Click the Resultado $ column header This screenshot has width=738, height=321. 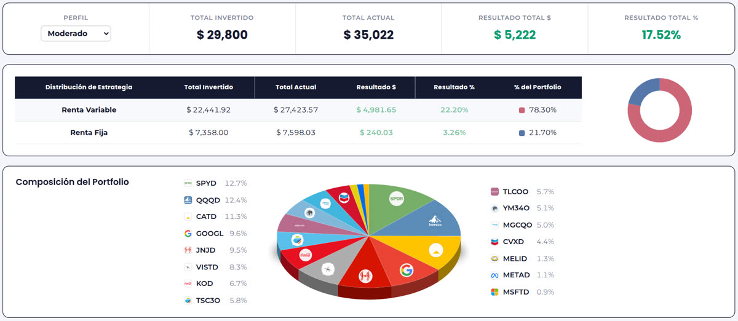[x=376, y=87]
